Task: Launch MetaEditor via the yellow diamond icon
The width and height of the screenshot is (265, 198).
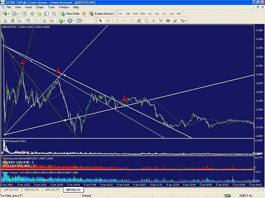Action: click(x=84, y=14)
